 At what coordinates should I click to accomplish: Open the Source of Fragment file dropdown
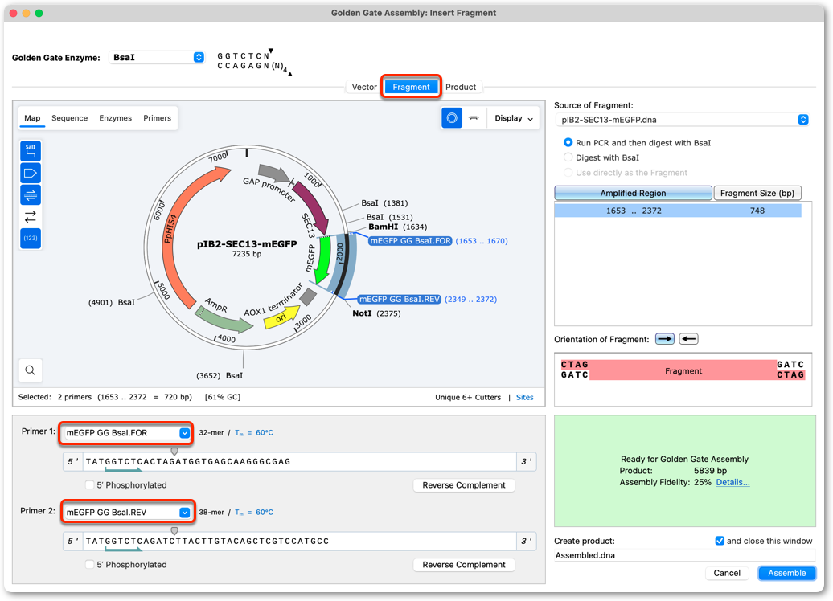click(x=683, y=120)
